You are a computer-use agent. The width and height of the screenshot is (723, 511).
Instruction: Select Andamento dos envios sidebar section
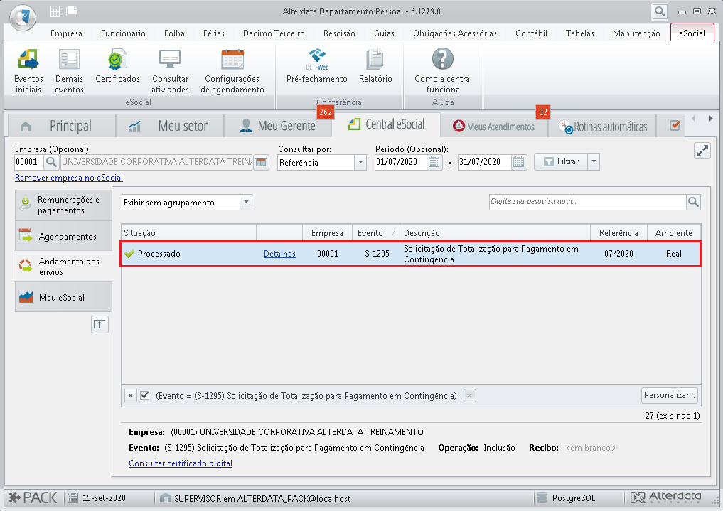pos(64,267)
